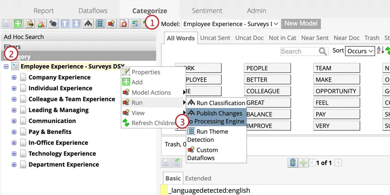Click the delete document red X toolbar icon
Viewport: 390px width, 195px height.
123,23
